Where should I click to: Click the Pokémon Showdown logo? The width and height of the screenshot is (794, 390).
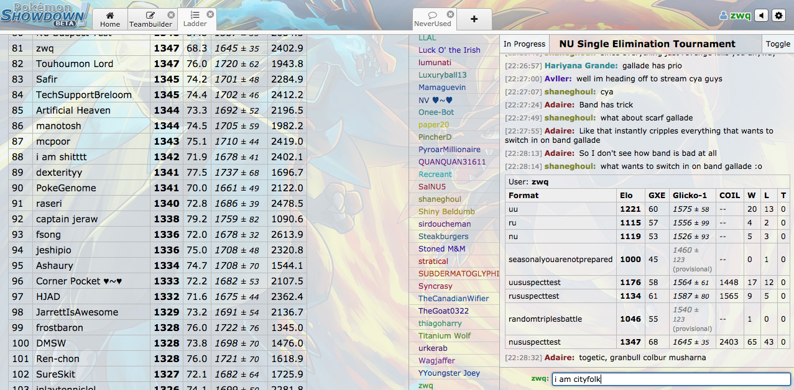pos(45,15)
